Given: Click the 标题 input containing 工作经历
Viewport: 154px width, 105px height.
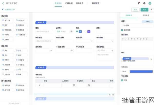Looking at the screenshot, I should (x=137, y=26).
